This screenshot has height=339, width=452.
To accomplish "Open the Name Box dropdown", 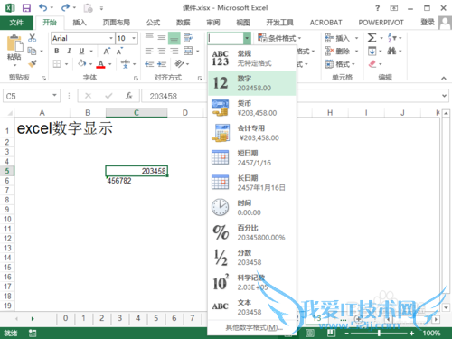I will (x=54, y=96).
